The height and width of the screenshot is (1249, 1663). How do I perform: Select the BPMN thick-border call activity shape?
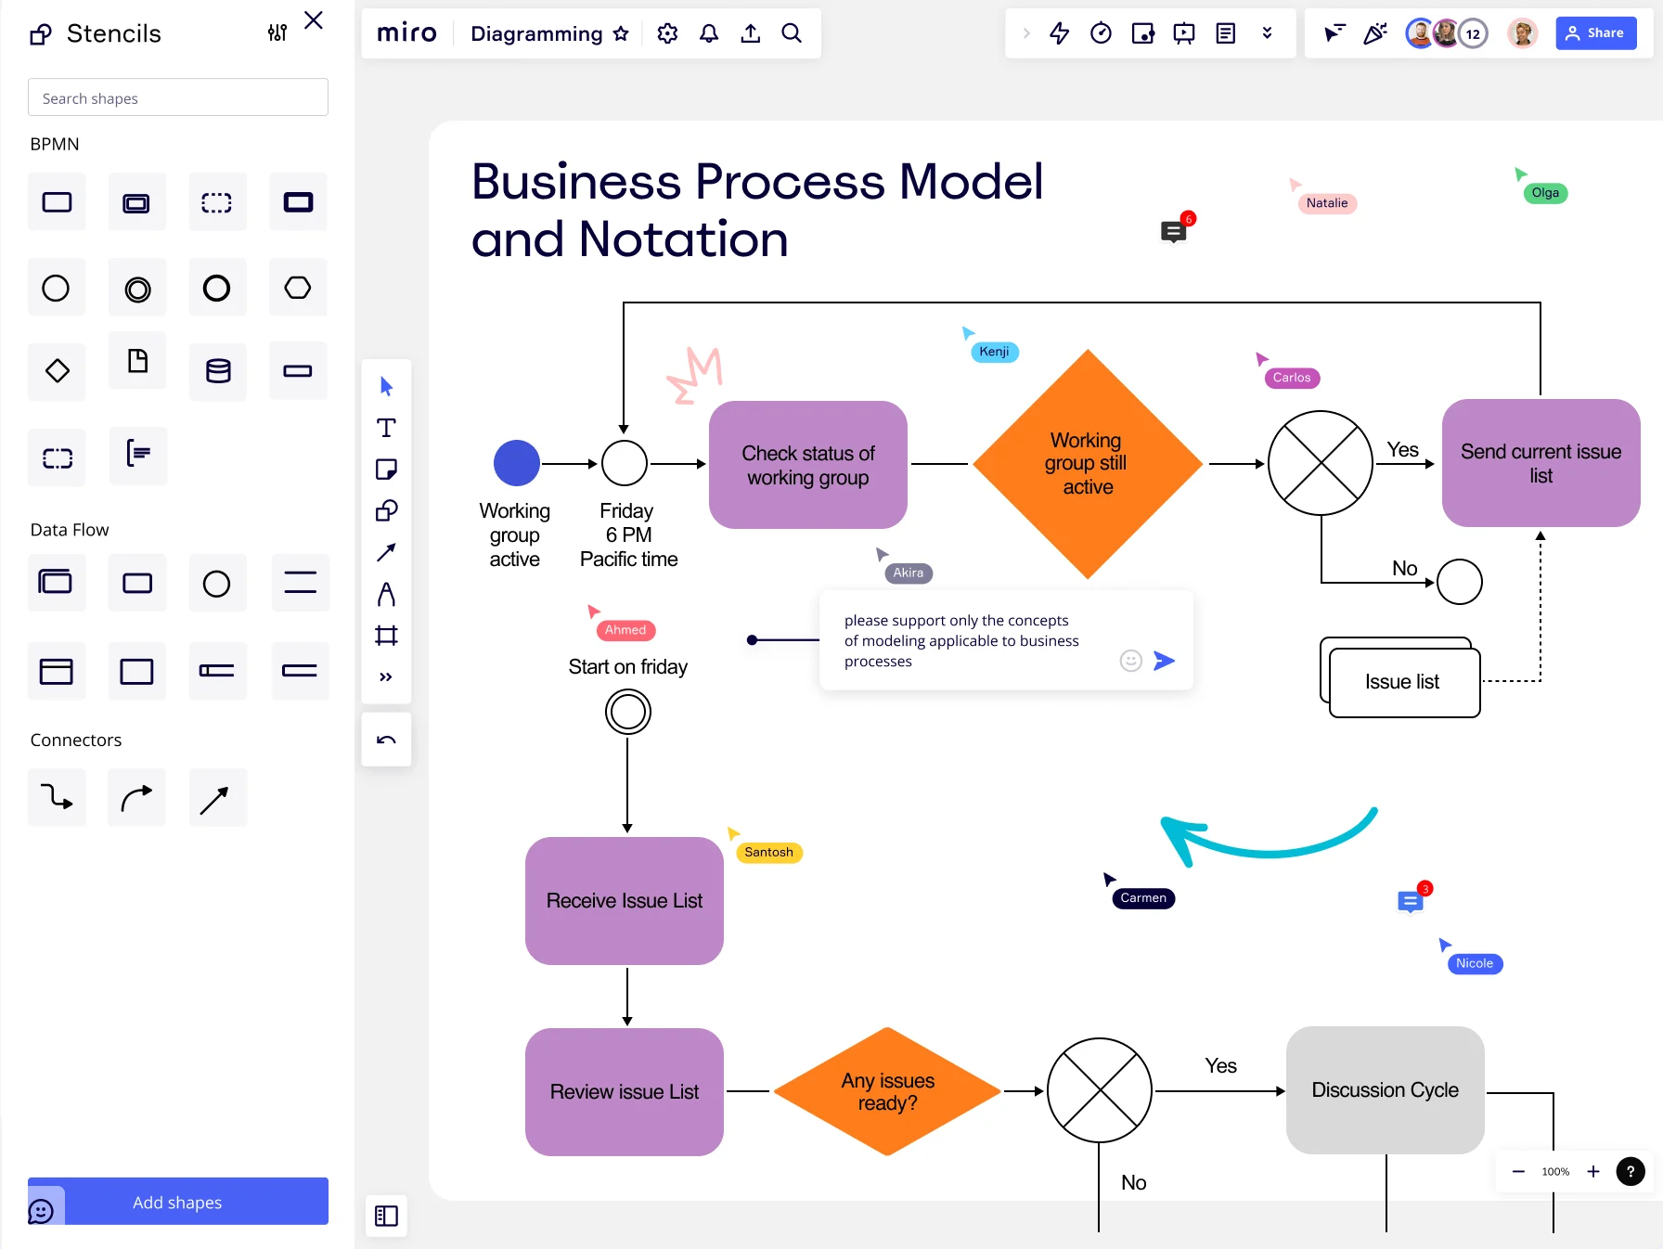[298, 202]
